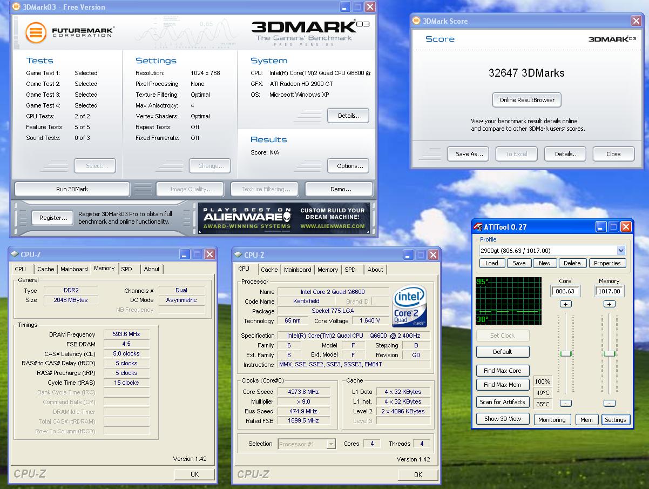Click the Alienware banner advertisement
Screen dimensions: 649x489
point(285,218)
